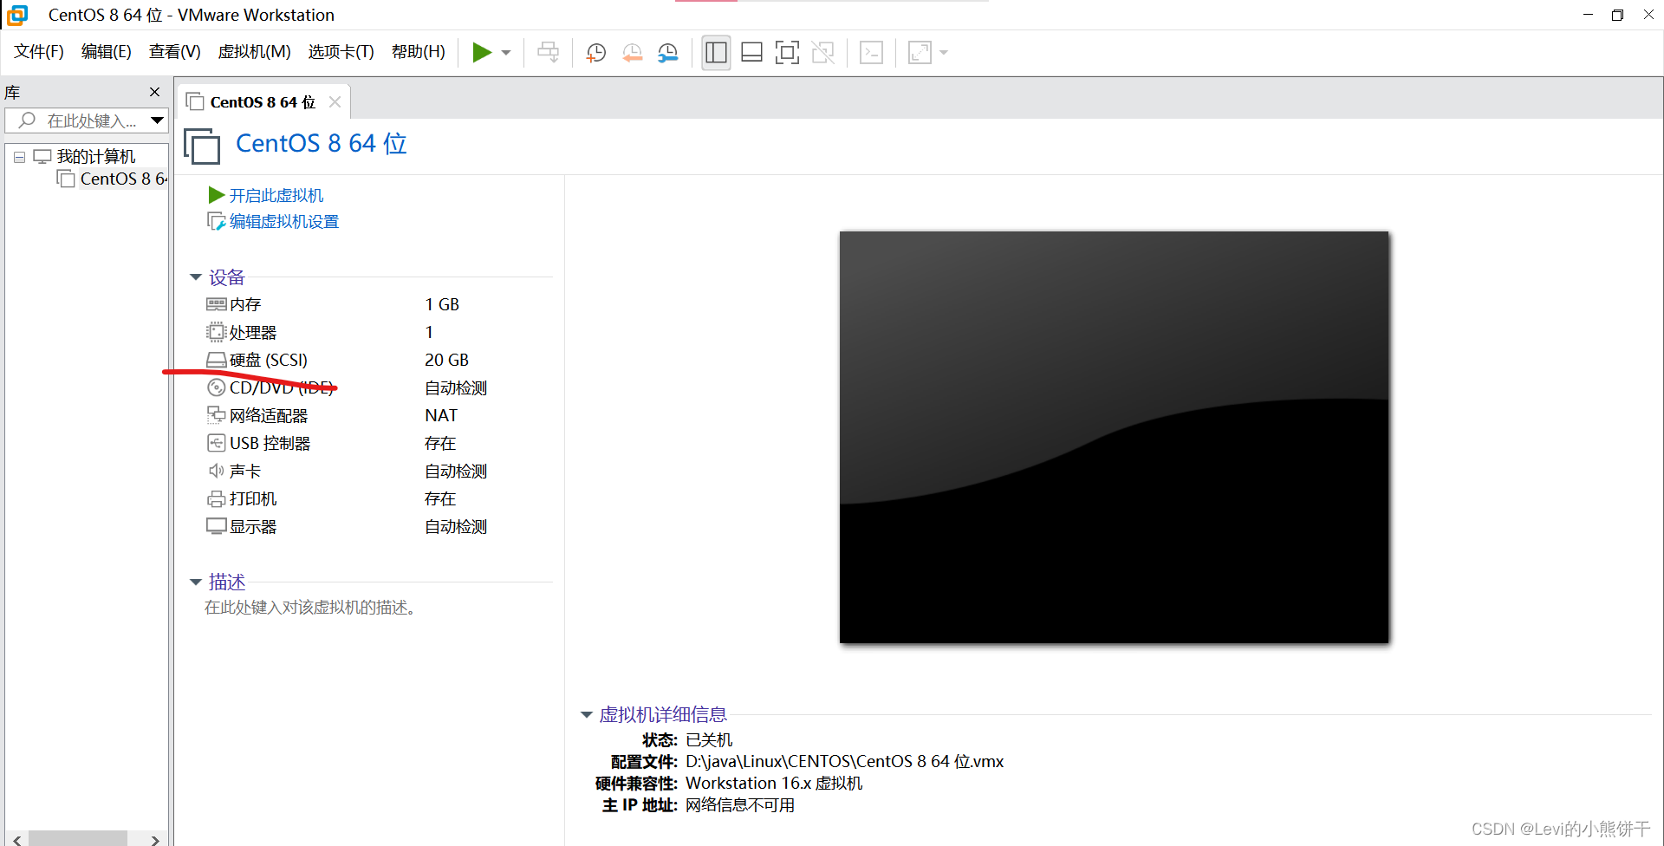Revert virtual machine to snapshot icon
Screen dimensions: 1664x846
633,53
